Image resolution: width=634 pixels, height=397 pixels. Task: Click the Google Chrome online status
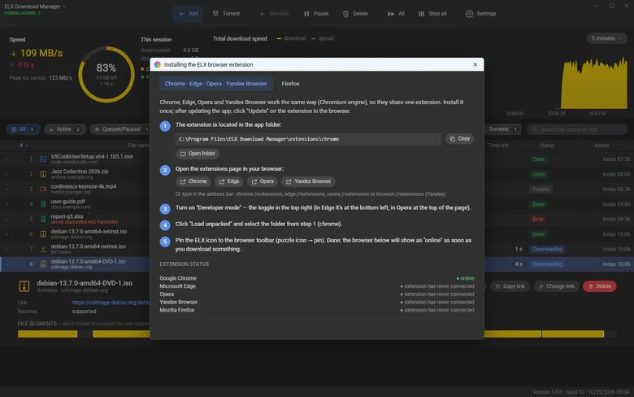(465, 278)
